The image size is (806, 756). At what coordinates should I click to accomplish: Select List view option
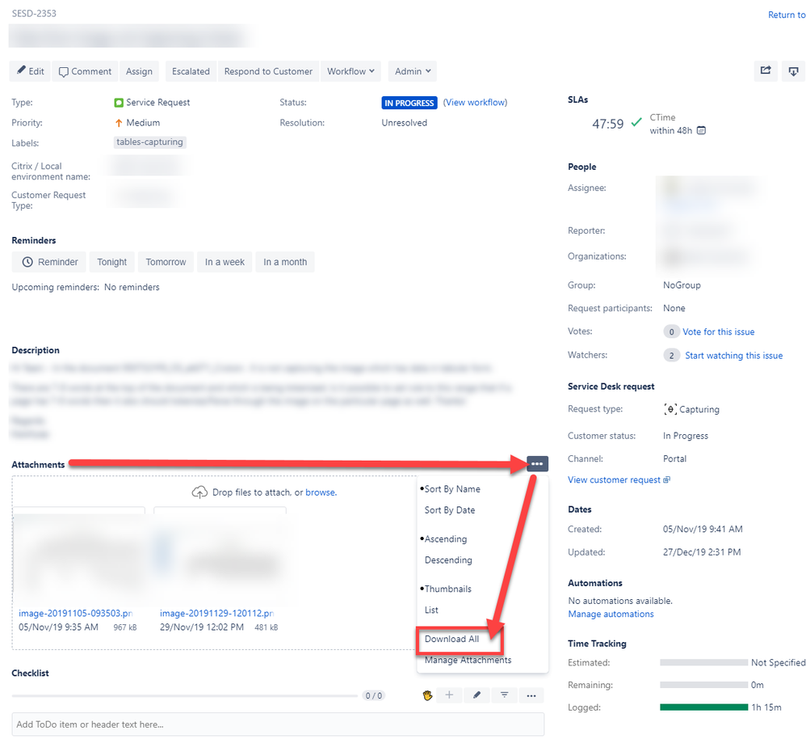[x=431, y=610]
